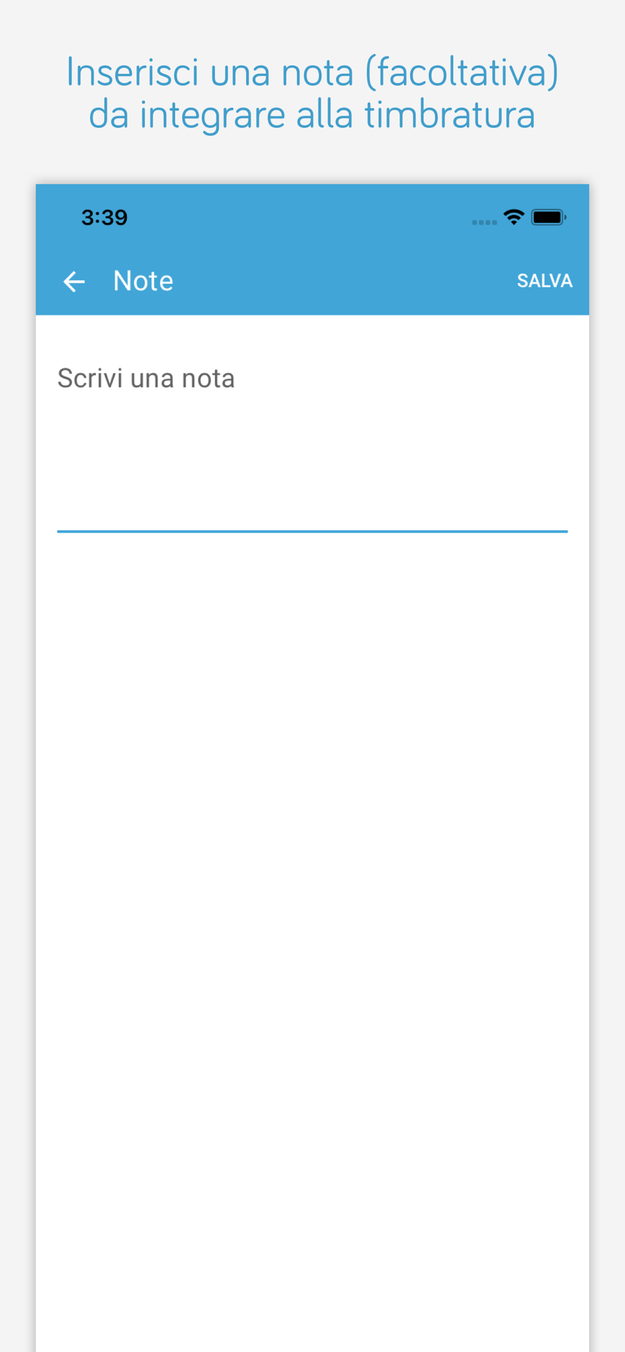Click the battery indicator icon
This screenshot has width=625, height=1352.
point(549,217)
